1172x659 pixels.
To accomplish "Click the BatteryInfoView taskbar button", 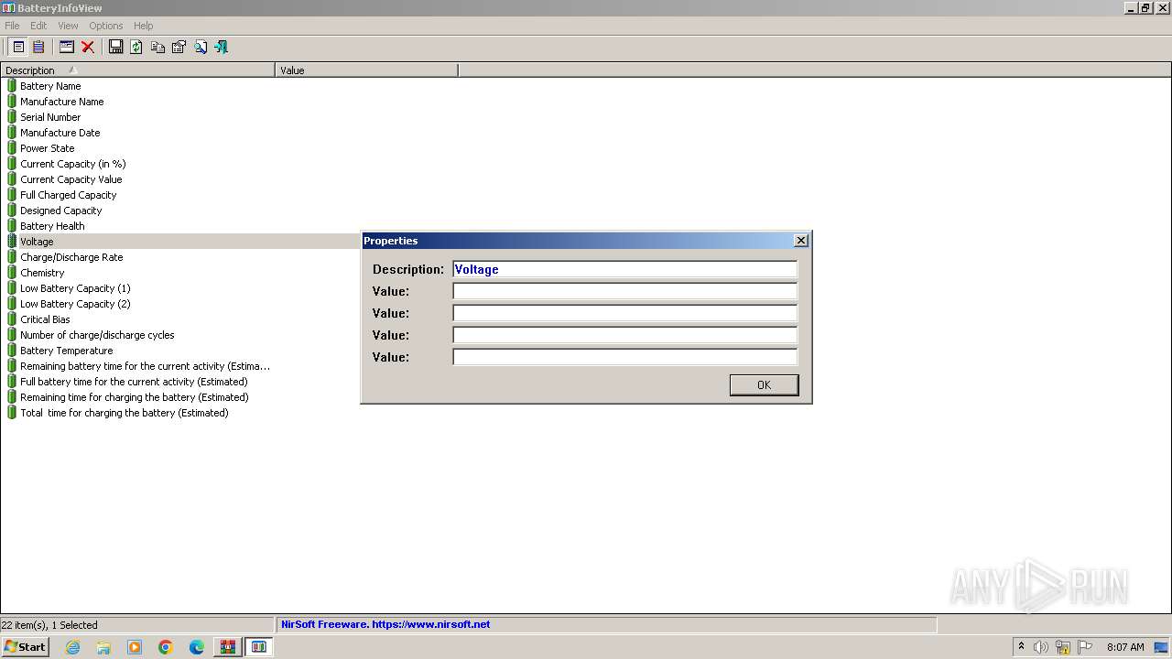I will coord(259,647).
